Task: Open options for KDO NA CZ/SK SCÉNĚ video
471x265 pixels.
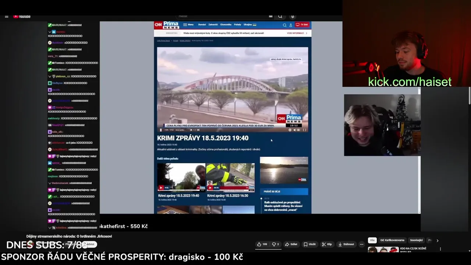Action: 440,249
